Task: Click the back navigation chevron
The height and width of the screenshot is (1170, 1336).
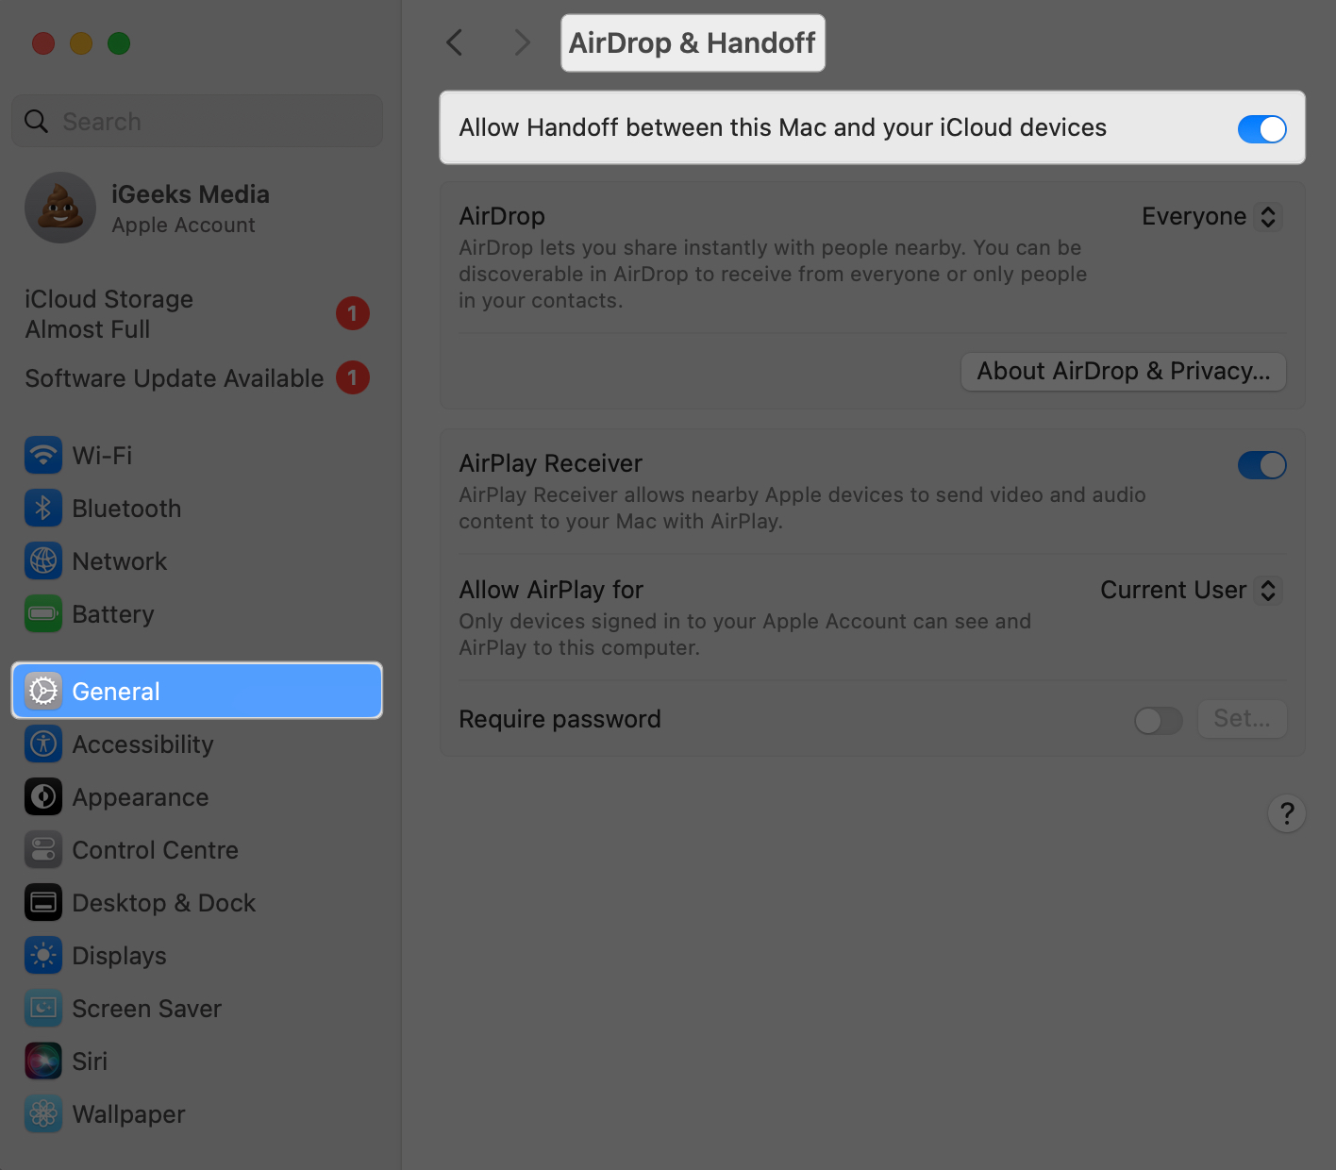Action: (x=454, y=42)
